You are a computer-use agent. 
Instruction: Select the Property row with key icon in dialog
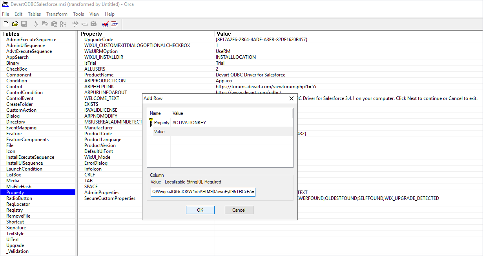coord(162,122)
